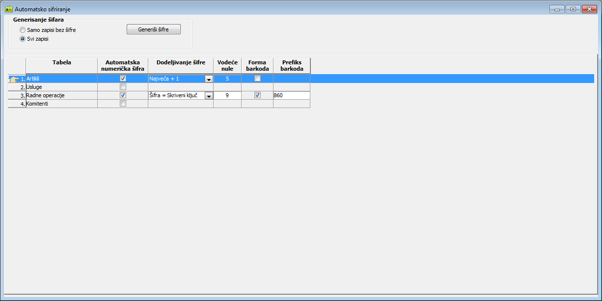Uncheck automatic numeric code for Artikli
Viewport: 602px width, 301px height.
pyautogui.click(x=123, y=79)
